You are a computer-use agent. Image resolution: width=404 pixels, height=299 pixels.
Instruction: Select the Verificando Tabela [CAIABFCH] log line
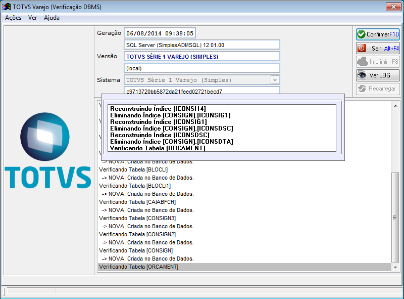[137, 202]
